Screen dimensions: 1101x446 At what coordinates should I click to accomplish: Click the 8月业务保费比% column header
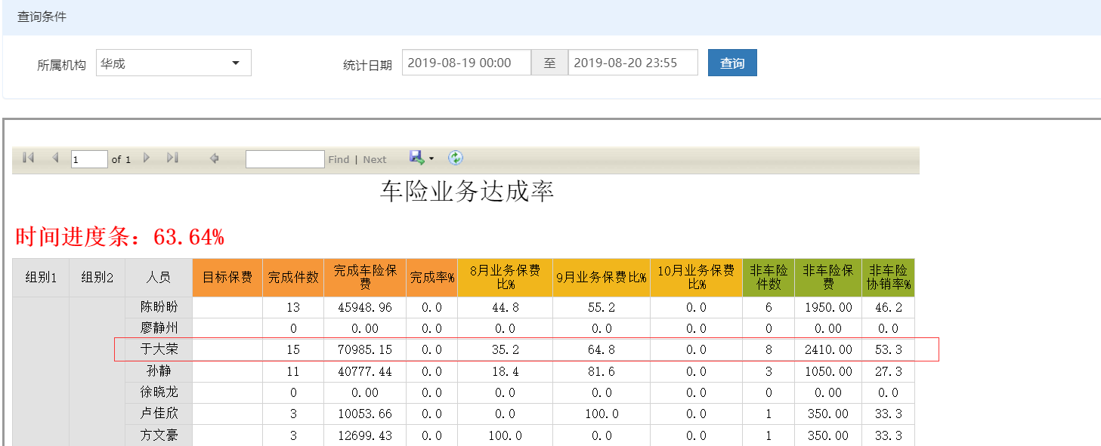click(505, 278)
